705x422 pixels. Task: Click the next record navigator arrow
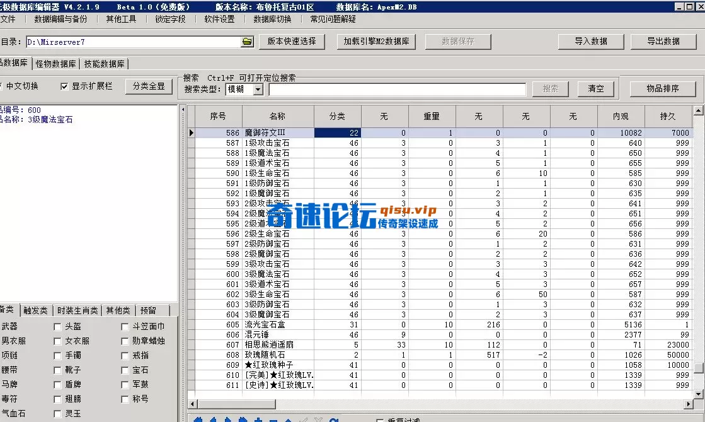pyautogui.click(x=229, y=418)
